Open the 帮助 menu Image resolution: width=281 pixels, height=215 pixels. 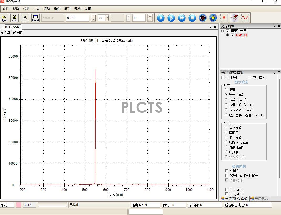77,9
